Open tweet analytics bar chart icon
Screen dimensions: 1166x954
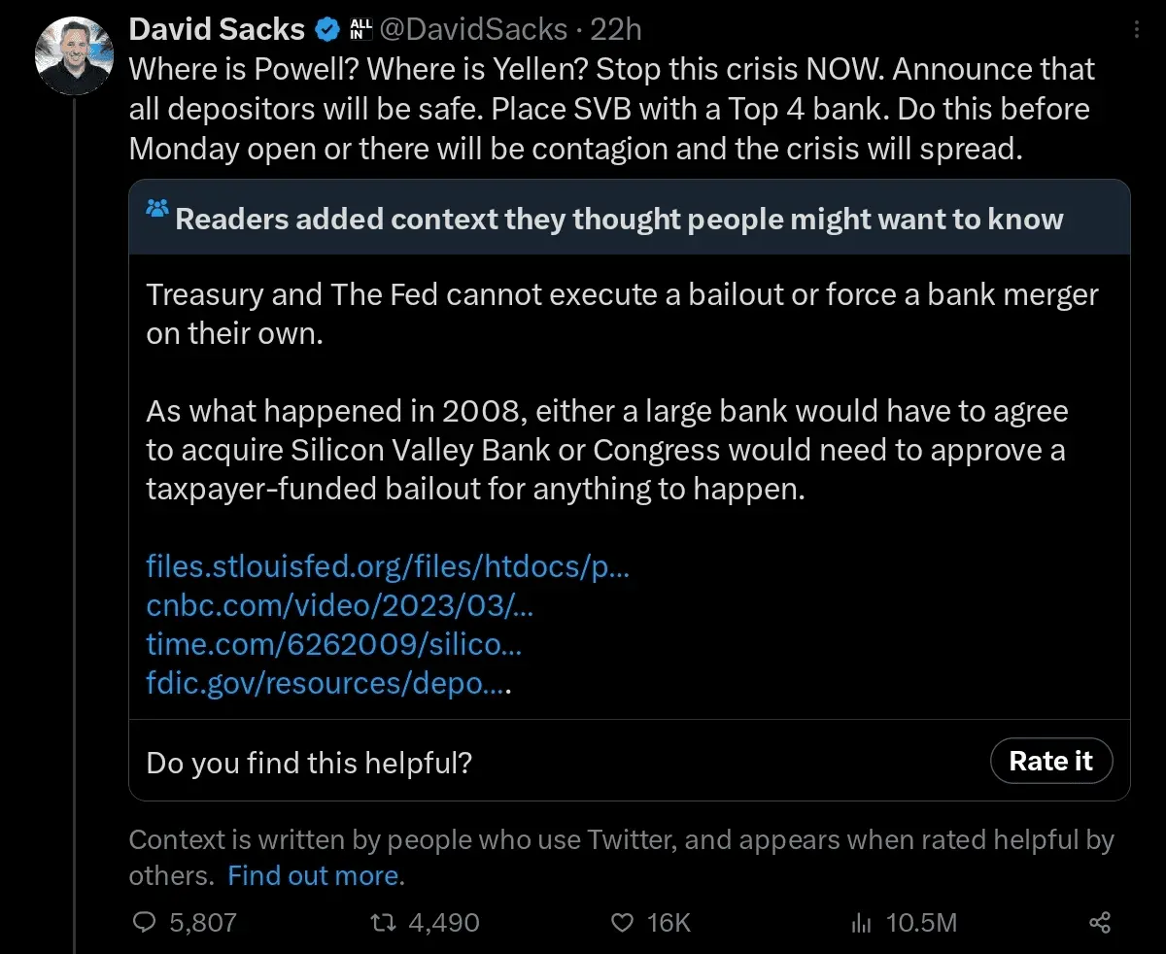[x=861, y=922]
